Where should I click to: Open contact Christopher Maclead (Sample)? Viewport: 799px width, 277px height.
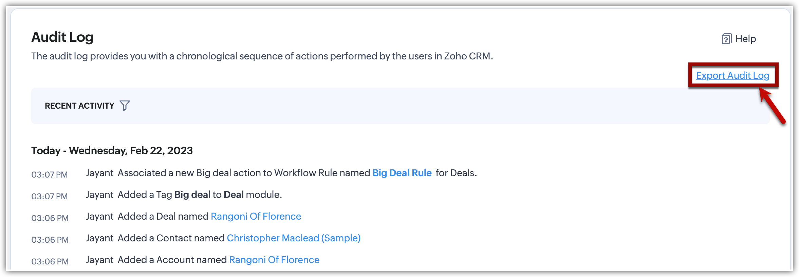293,238
